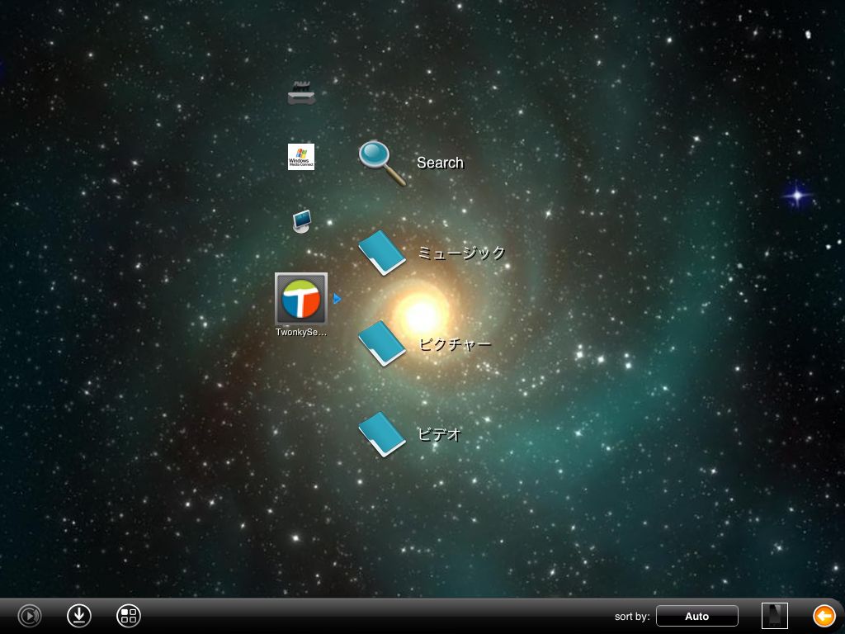Viewport: 845px width, 634px height.
Task: Open the now-playing play icon in bottom bar
Action: tap(30, 616)
